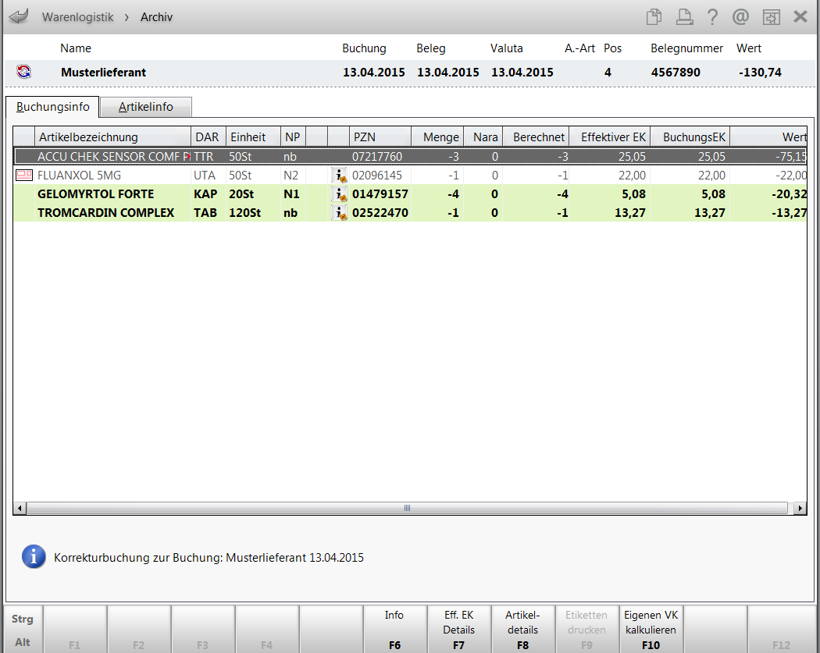This screenshot has height=653, width=820.
Task: Select the ACCU CHEK SENSOR COMF row
Action: (411, 156)
